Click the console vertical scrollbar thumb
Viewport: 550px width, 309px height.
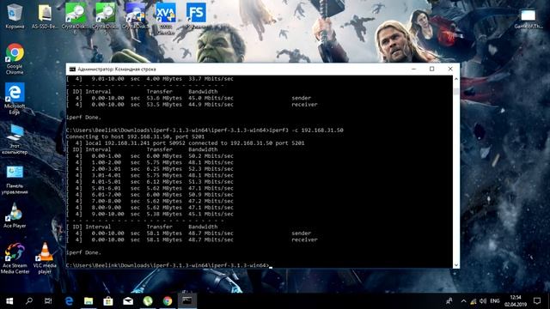(x=456, y=92)
